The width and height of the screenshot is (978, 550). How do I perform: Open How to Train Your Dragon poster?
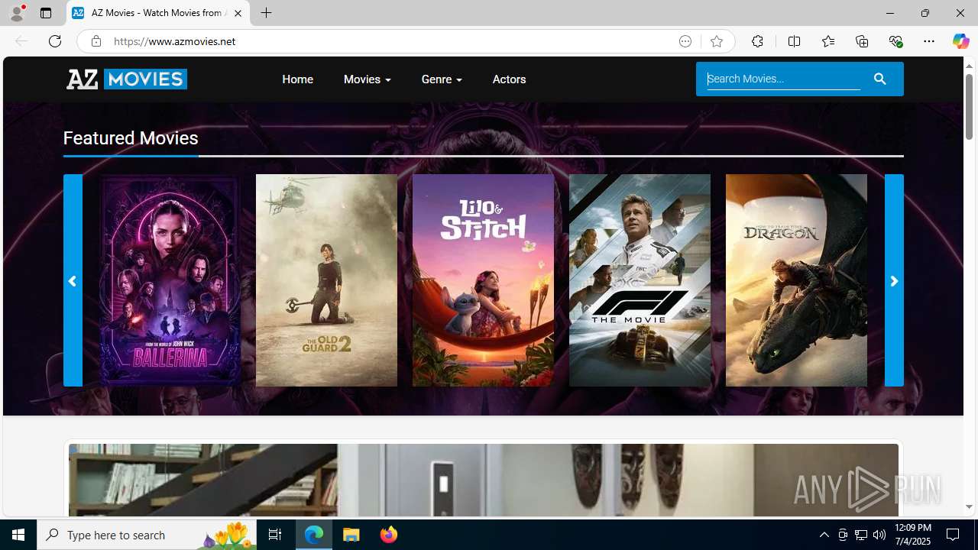796,280
